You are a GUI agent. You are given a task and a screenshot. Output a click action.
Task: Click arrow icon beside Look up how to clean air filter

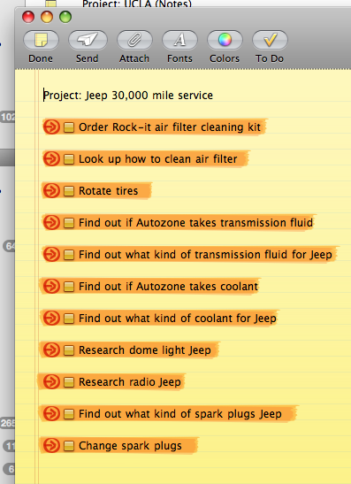click(x=51, y=158)
